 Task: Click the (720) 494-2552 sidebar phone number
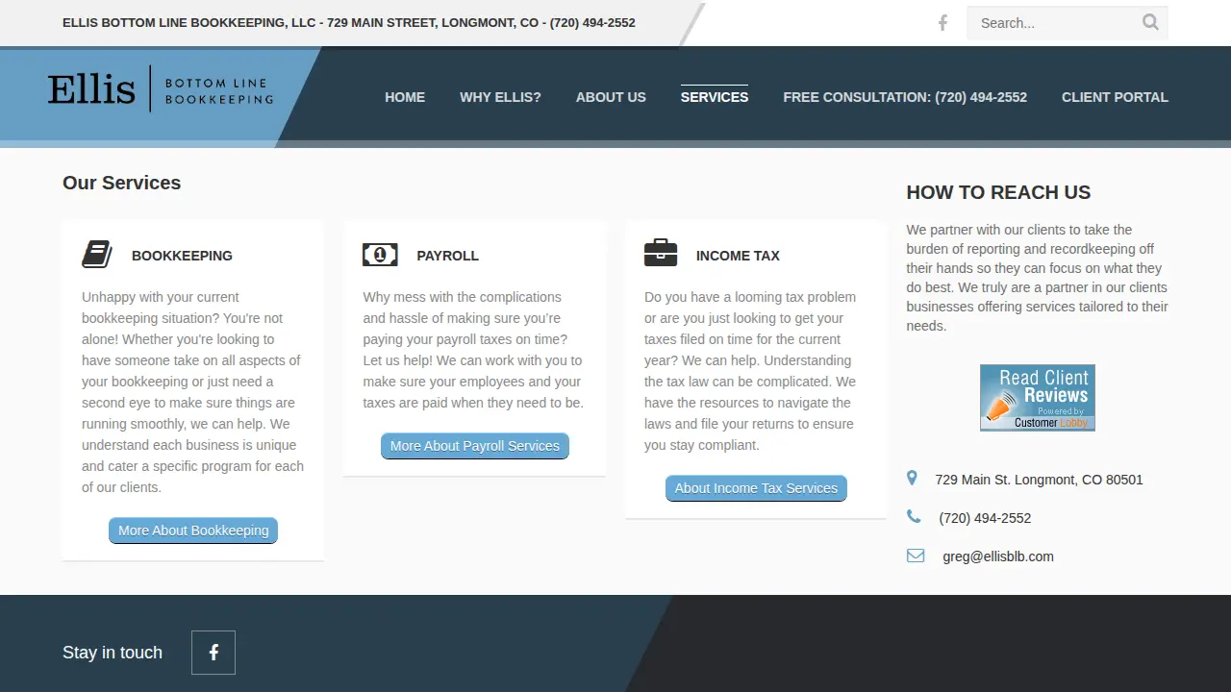pos(985,518)
